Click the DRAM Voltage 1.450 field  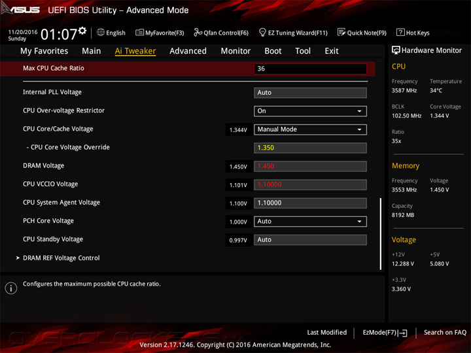(310, 166)
